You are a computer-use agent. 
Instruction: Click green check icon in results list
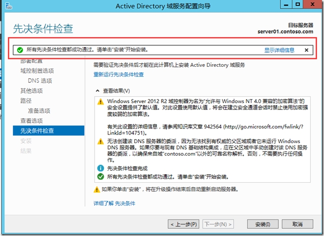(x=101, y=177)
